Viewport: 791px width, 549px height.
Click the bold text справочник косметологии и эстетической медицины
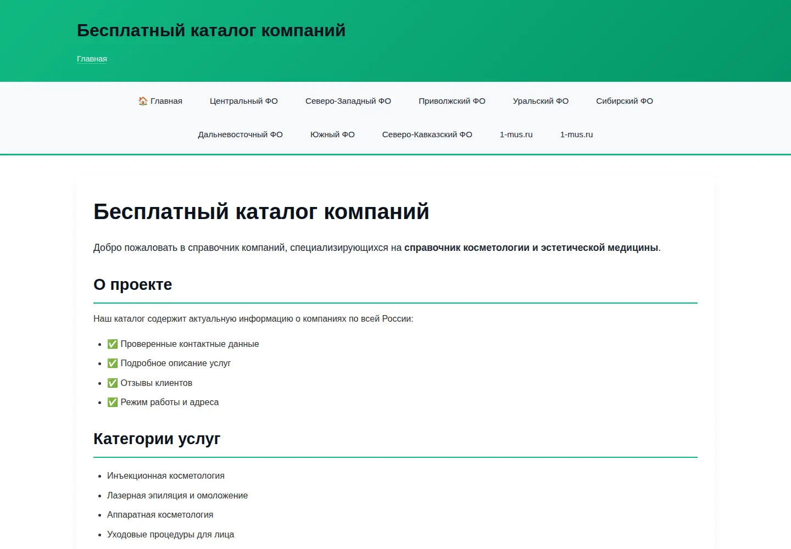point(531,248)
